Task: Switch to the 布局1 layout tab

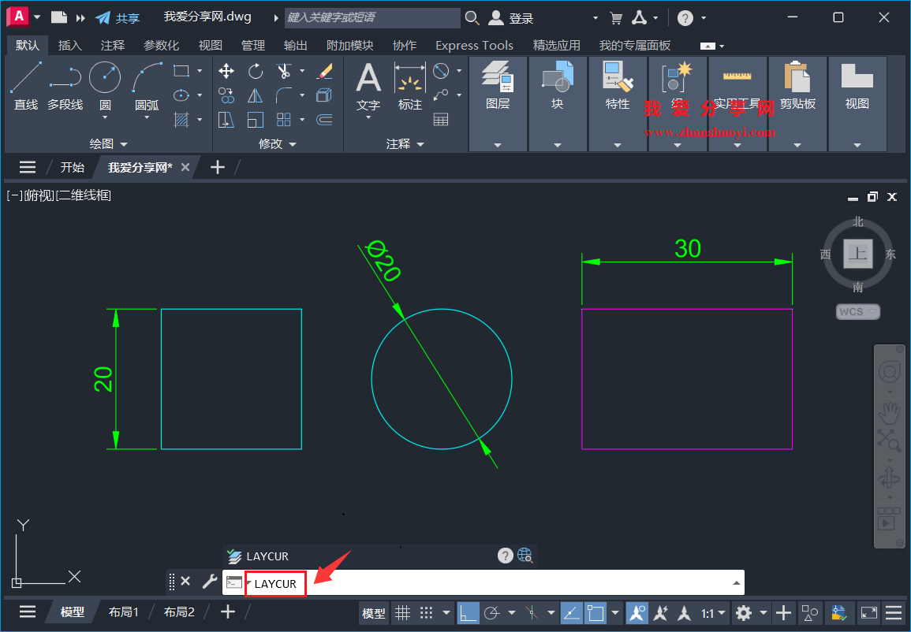Action: click(x=124, y=612)
